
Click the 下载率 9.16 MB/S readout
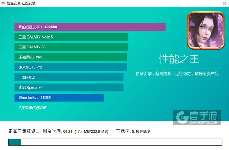coord(133,131)
